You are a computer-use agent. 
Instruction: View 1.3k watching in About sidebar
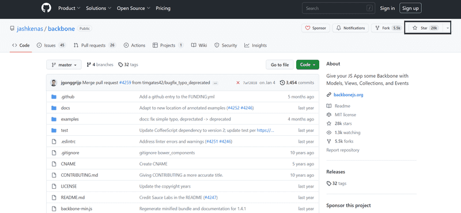click(x=347, y=132)
